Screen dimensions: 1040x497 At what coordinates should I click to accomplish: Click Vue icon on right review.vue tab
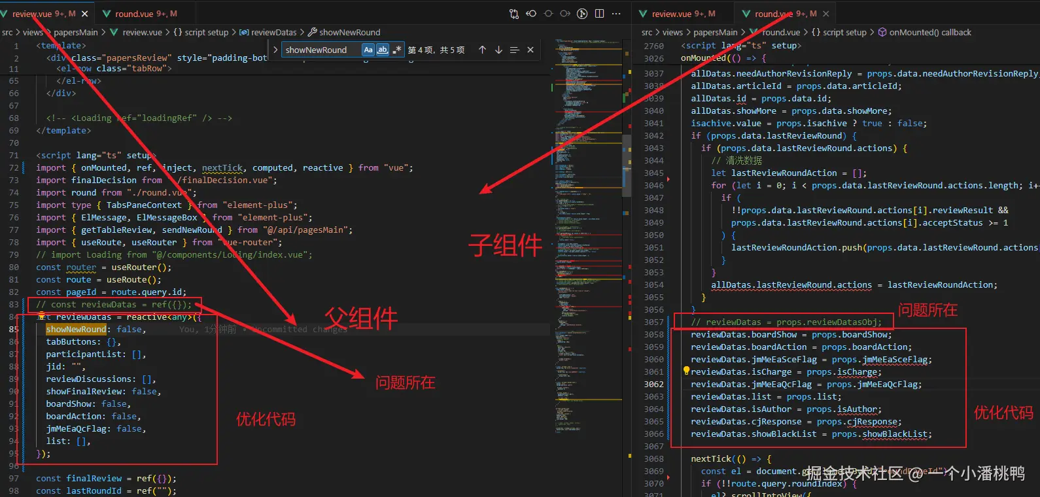(643, 14)
